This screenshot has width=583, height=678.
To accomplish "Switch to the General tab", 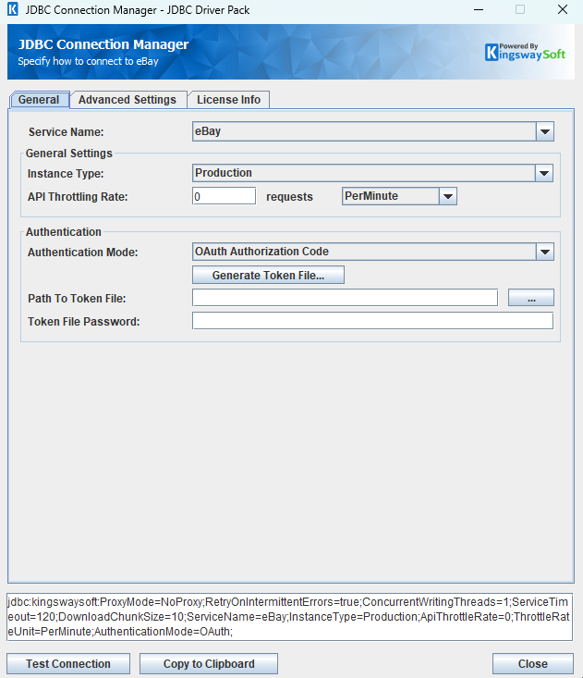I will click(x=39, y=100).
